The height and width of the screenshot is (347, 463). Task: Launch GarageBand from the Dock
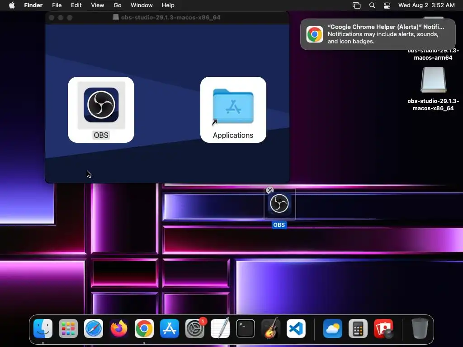point(271,328)
